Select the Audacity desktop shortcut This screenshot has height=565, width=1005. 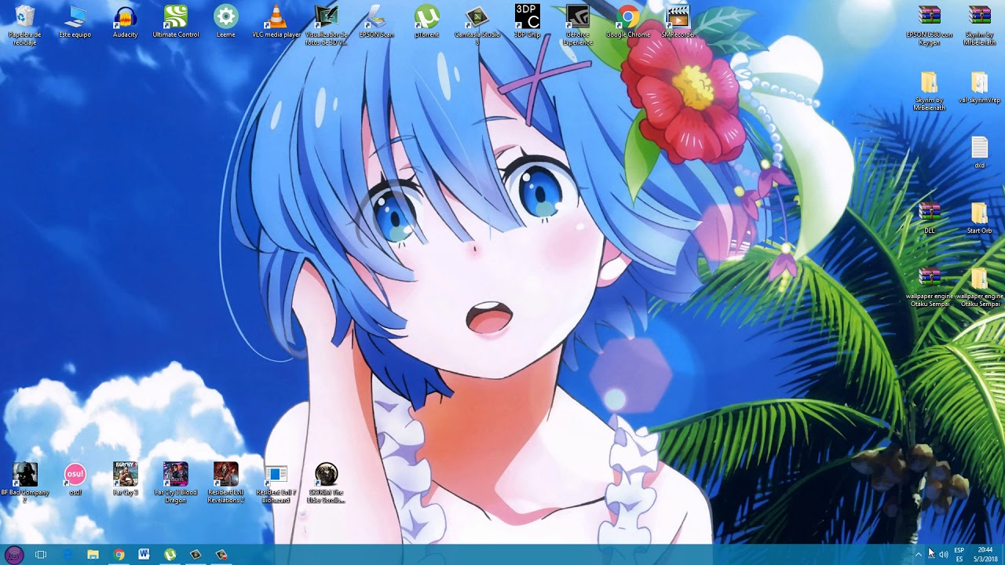(x=125, y=22)
